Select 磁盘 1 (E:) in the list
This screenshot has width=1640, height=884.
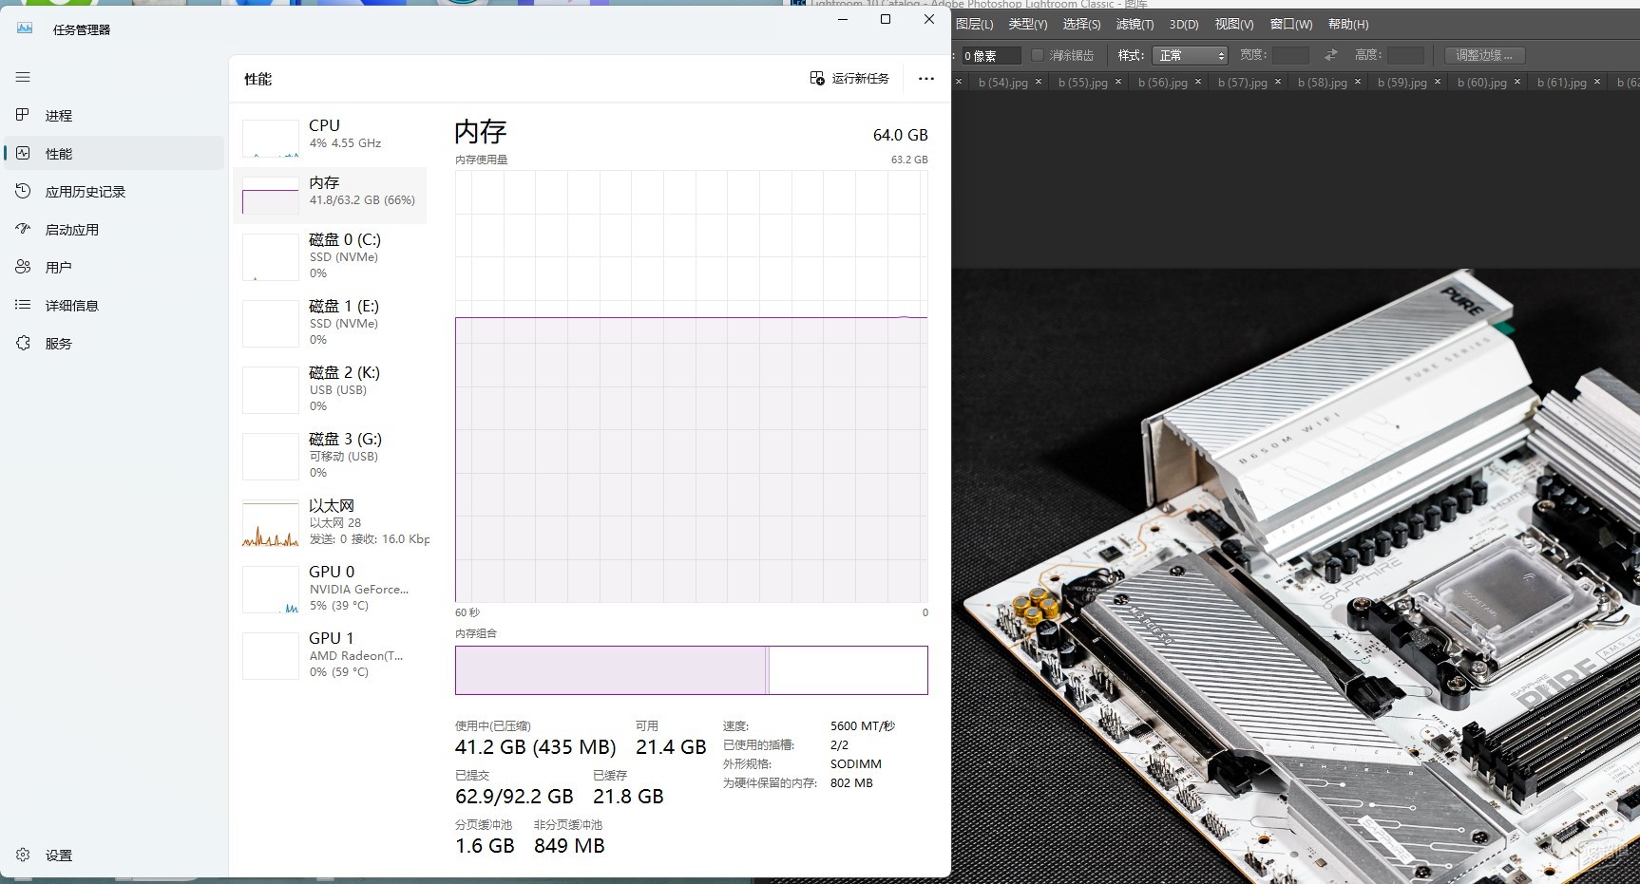(330, 323)
